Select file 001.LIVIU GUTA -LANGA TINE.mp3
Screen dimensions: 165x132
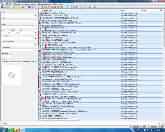(x=53, y=13)
